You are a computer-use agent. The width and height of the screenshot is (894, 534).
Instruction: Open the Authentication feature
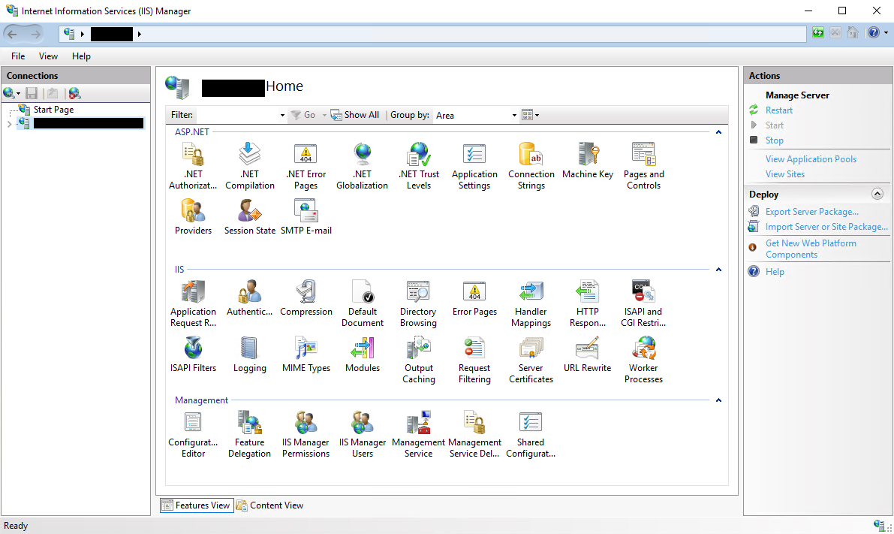coord(250,298)
